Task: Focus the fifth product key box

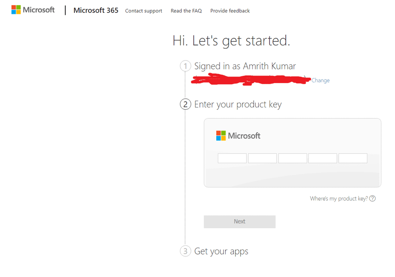Action: 353,158
